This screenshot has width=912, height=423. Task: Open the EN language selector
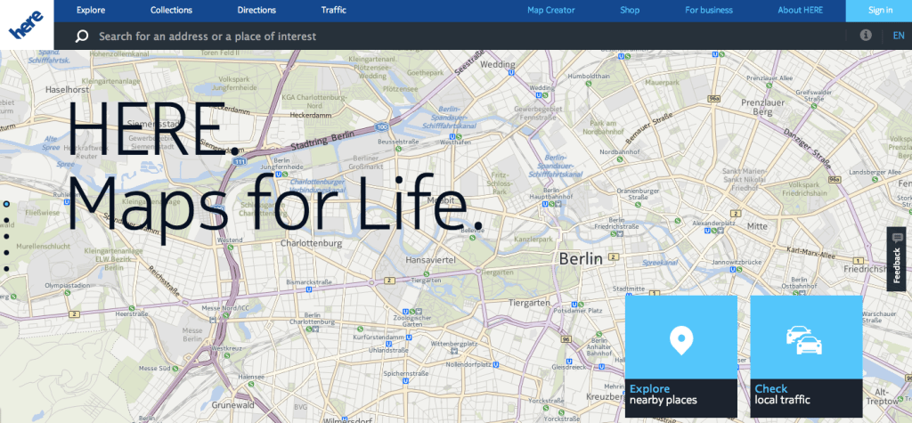point(899,36)
